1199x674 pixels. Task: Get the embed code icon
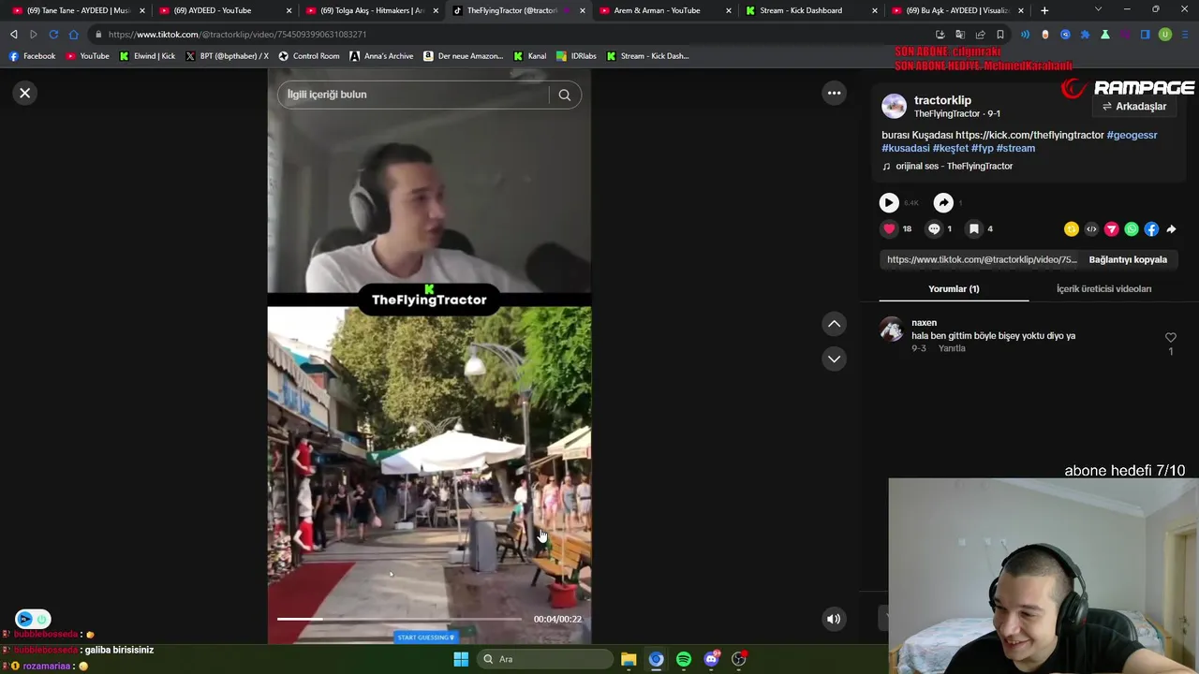tap(1091, 229)
